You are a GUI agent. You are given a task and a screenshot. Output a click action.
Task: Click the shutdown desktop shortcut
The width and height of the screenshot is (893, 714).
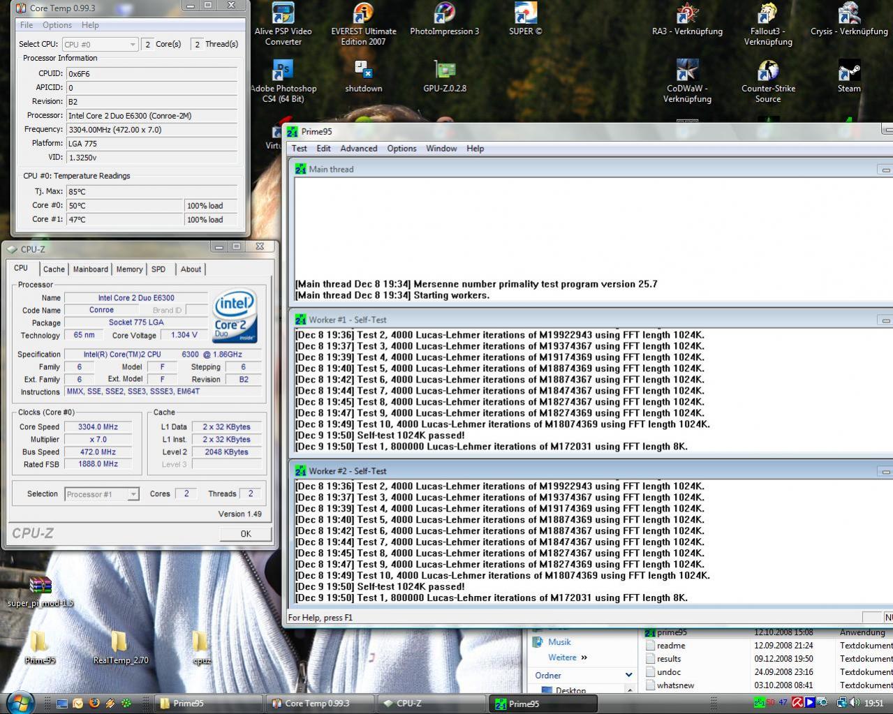click(x=363, y=77)
